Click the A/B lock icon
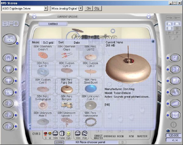 point(173,38)
